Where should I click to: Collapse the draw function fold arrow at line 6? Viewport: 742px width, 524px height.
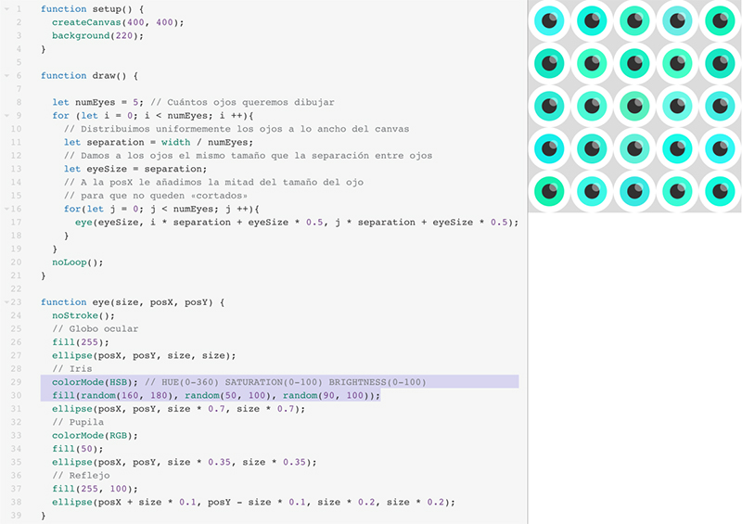[6, 76]
